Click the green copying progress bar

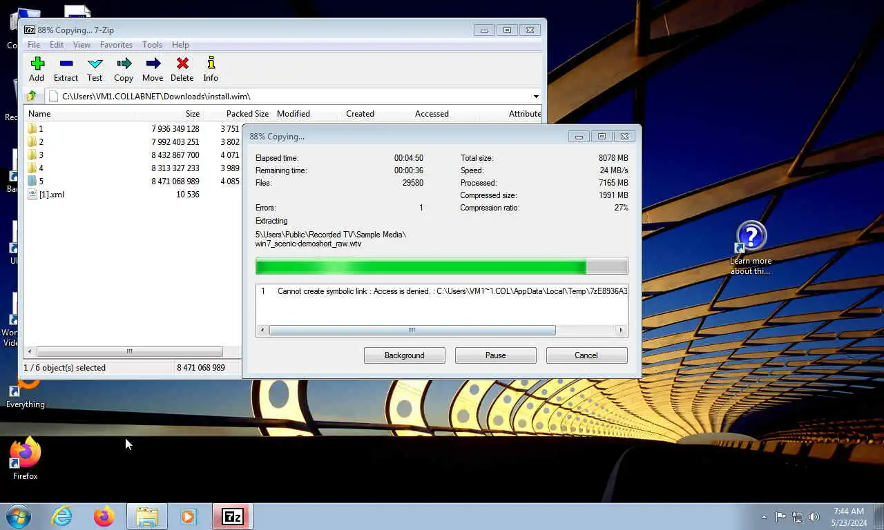441,266
